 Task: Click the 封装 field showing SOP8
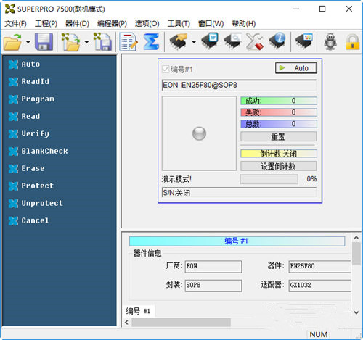click(213, 286)
